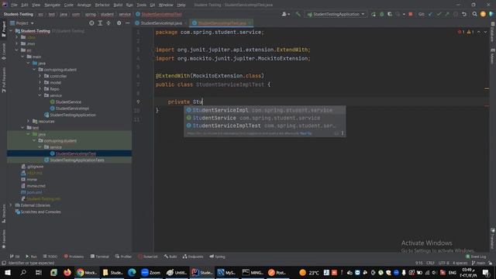The image size is (496, 279).
Task: Hide the Project panel with minus icon
Action: (127, 23)
